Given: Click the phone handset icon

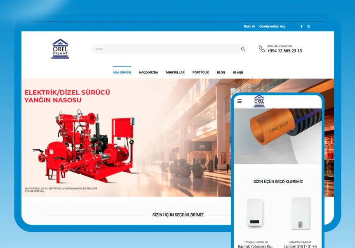Looking at the screenshot, I should [x=262, y=49].
